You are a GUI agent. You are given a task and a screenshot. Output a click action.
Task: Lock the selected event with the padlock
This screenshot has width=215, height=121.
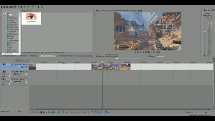click(x=86, y=112)
